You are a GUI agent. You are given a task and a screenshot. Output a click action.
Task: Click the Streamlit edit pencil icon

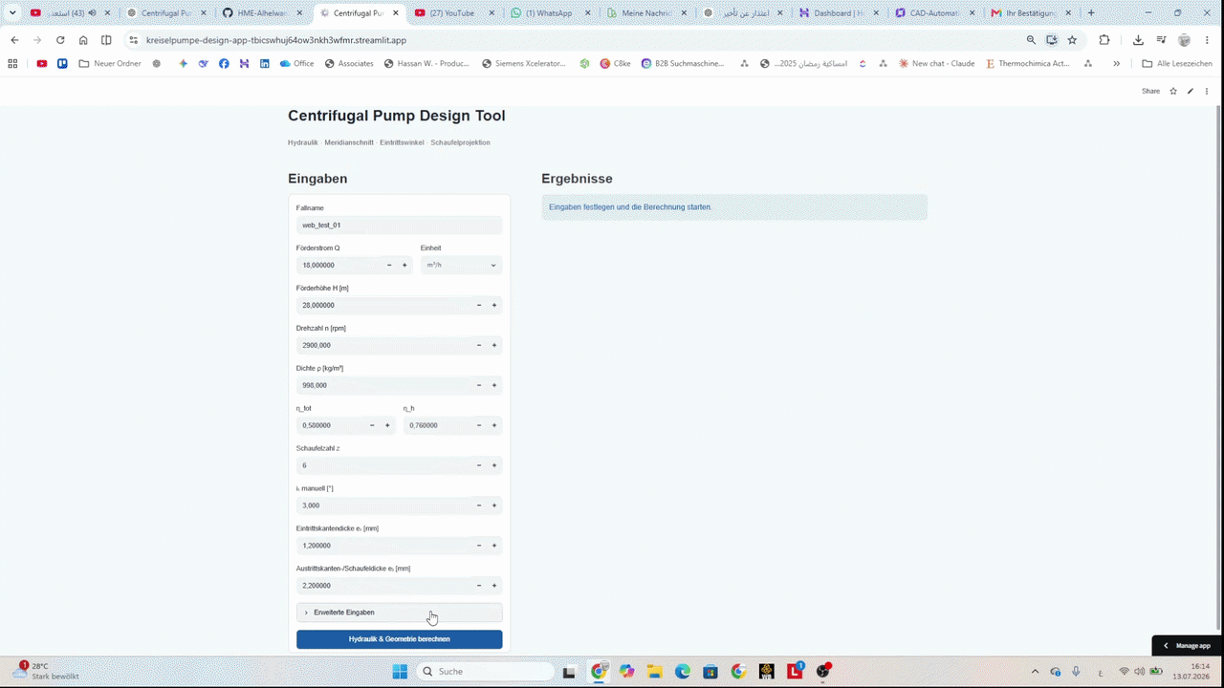tap(1191, 91)
